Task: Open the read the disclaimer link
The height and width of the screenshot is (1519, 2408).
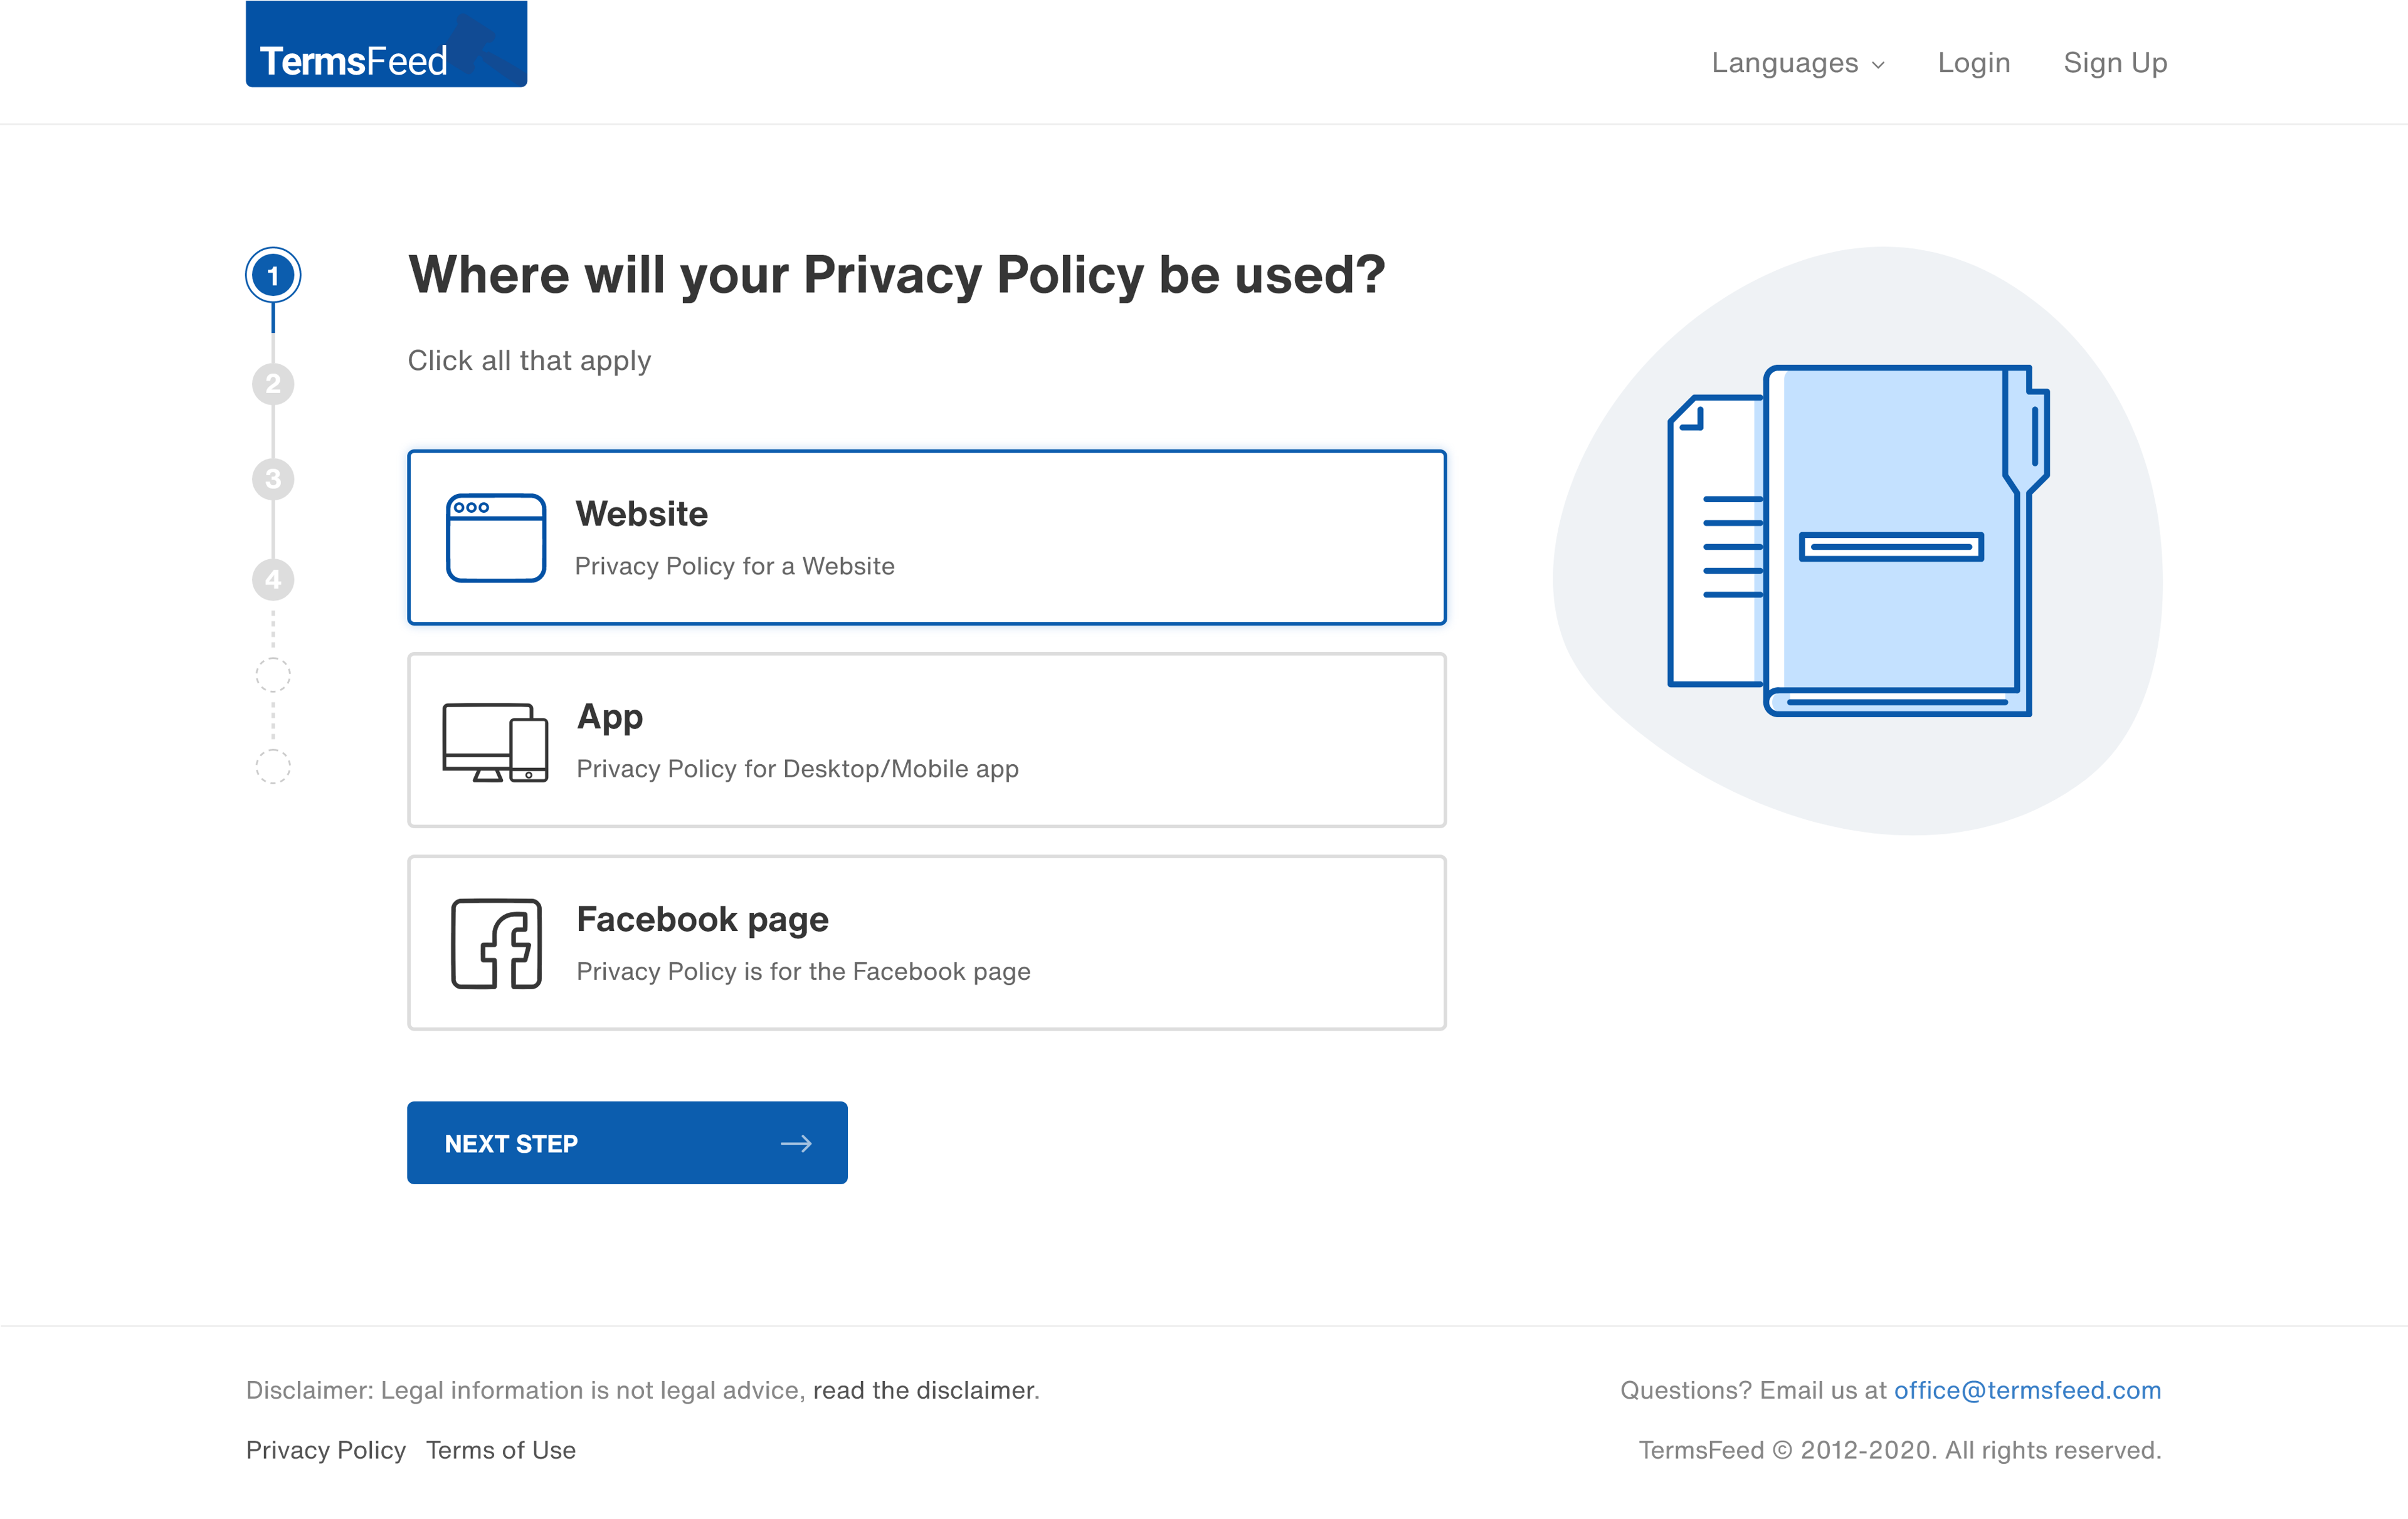Action: (924, 1390)
